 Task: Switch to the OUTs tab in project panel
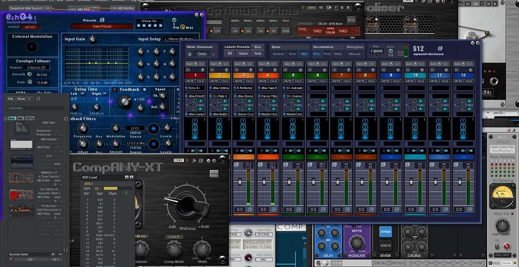(30, 118)
